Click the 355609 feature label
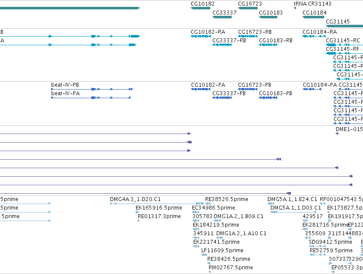 (x=315, y=233)
